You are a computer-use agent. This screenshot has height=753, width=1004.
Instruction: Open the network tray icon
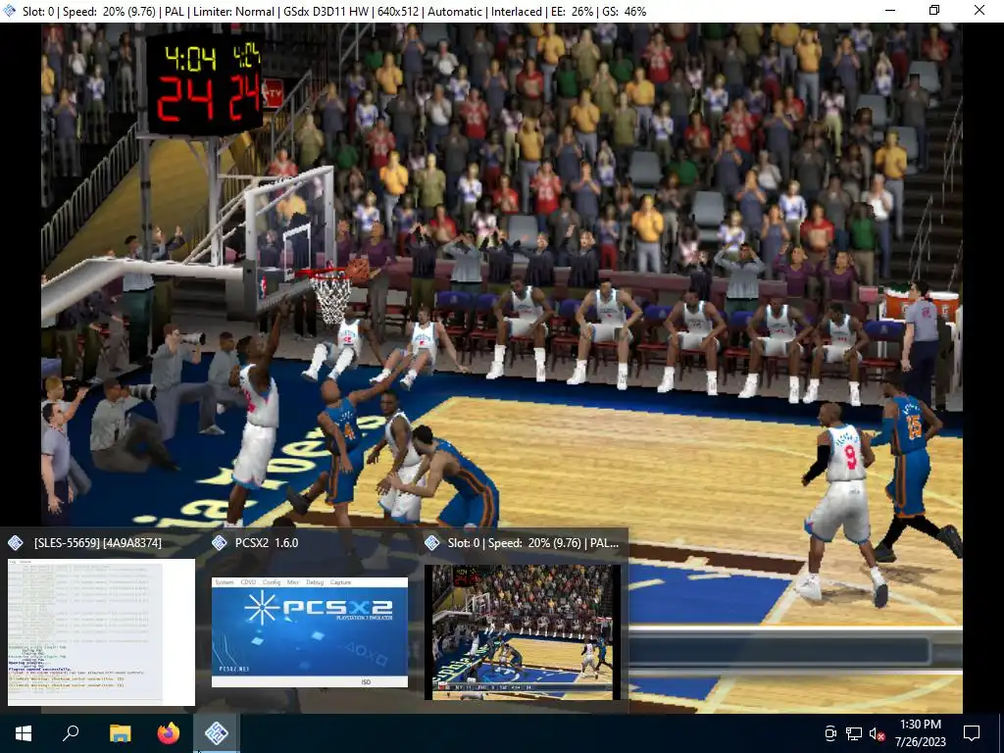coord(854,733)
